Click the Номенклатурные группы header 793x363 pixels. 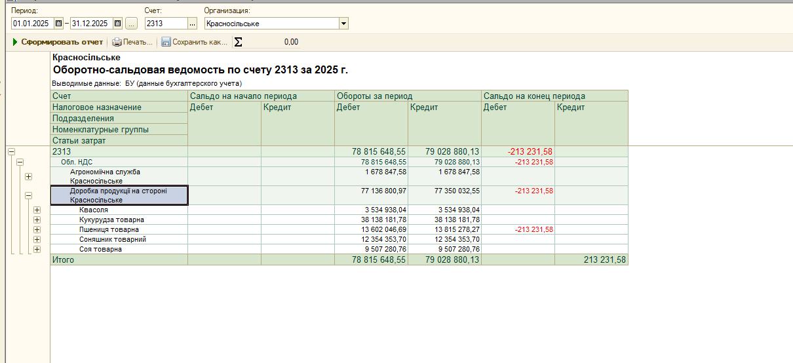pos(119,129)
